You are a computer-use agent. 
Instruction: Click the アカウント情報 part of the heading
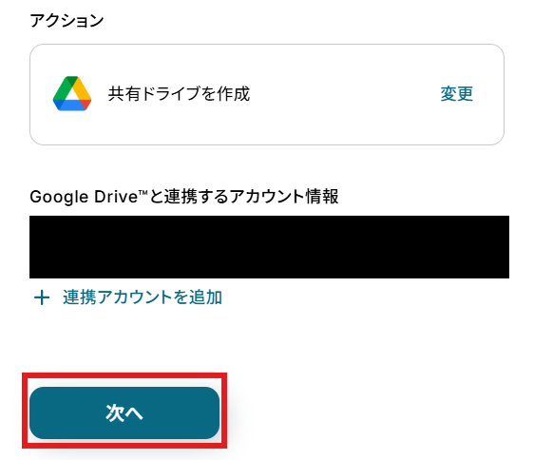click(284, 197)
